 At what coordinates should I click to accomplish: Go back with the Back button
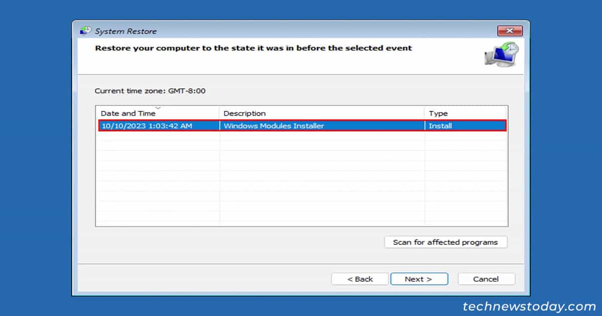(x=360, y=279)
